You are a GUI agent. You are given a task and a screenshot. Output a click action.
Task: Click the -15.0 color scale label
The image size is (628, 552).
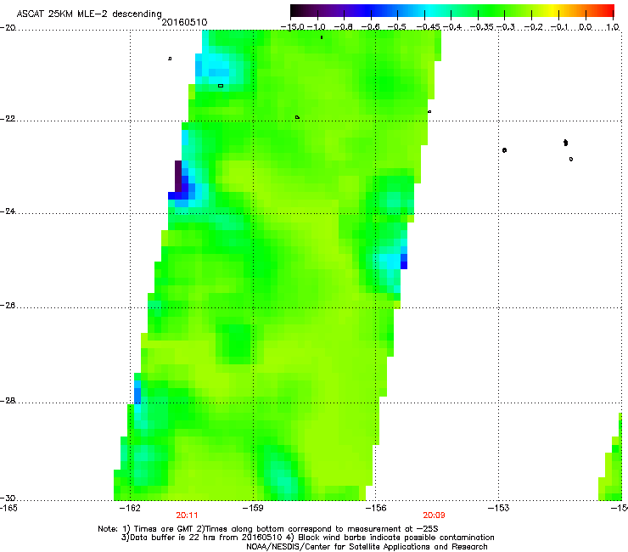coord(293,27)
